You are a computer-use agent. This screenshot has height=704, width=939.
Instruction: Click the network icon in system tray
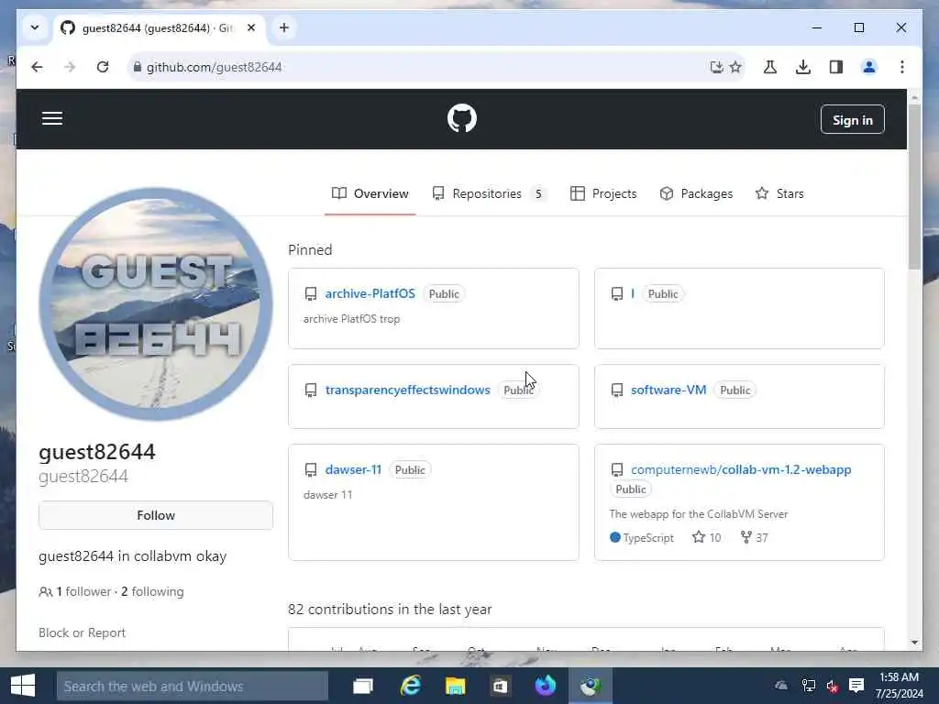[809, 686]
